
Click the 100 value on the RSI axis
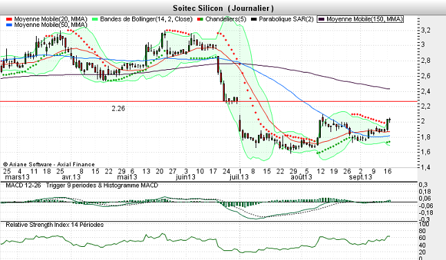(x=424, y=225)
